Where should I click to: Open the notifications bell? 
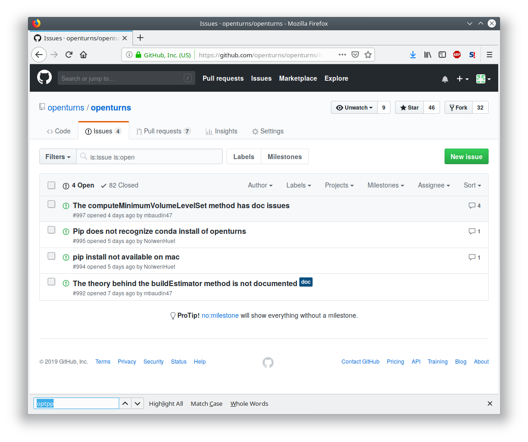445,79
